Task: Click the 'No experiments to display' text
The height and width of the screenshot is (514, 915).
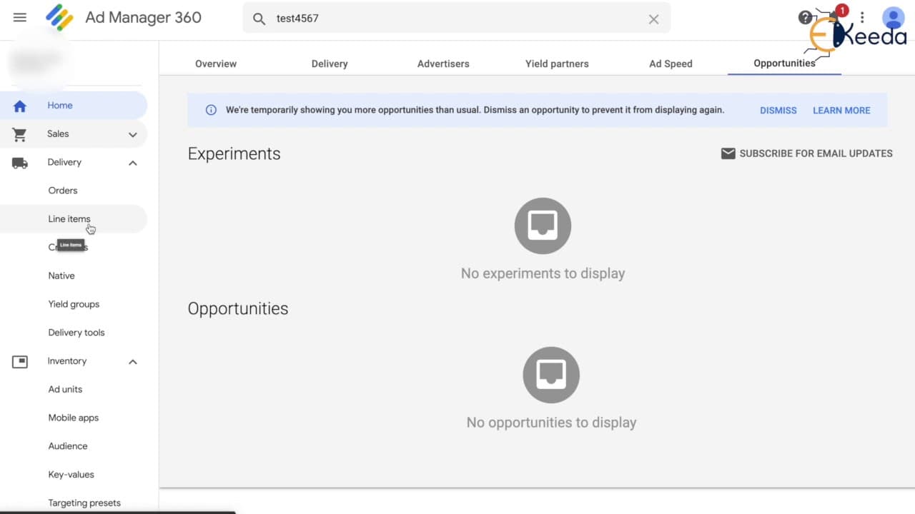Action: (x=543, y=273)
